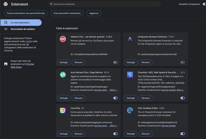Open Scorciatoie da tastiera section

(21, 29)
